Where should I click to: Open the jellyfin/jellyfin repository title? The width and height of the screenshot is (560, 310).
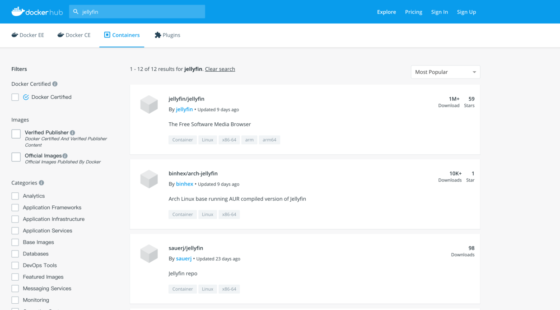click(187, 99)
